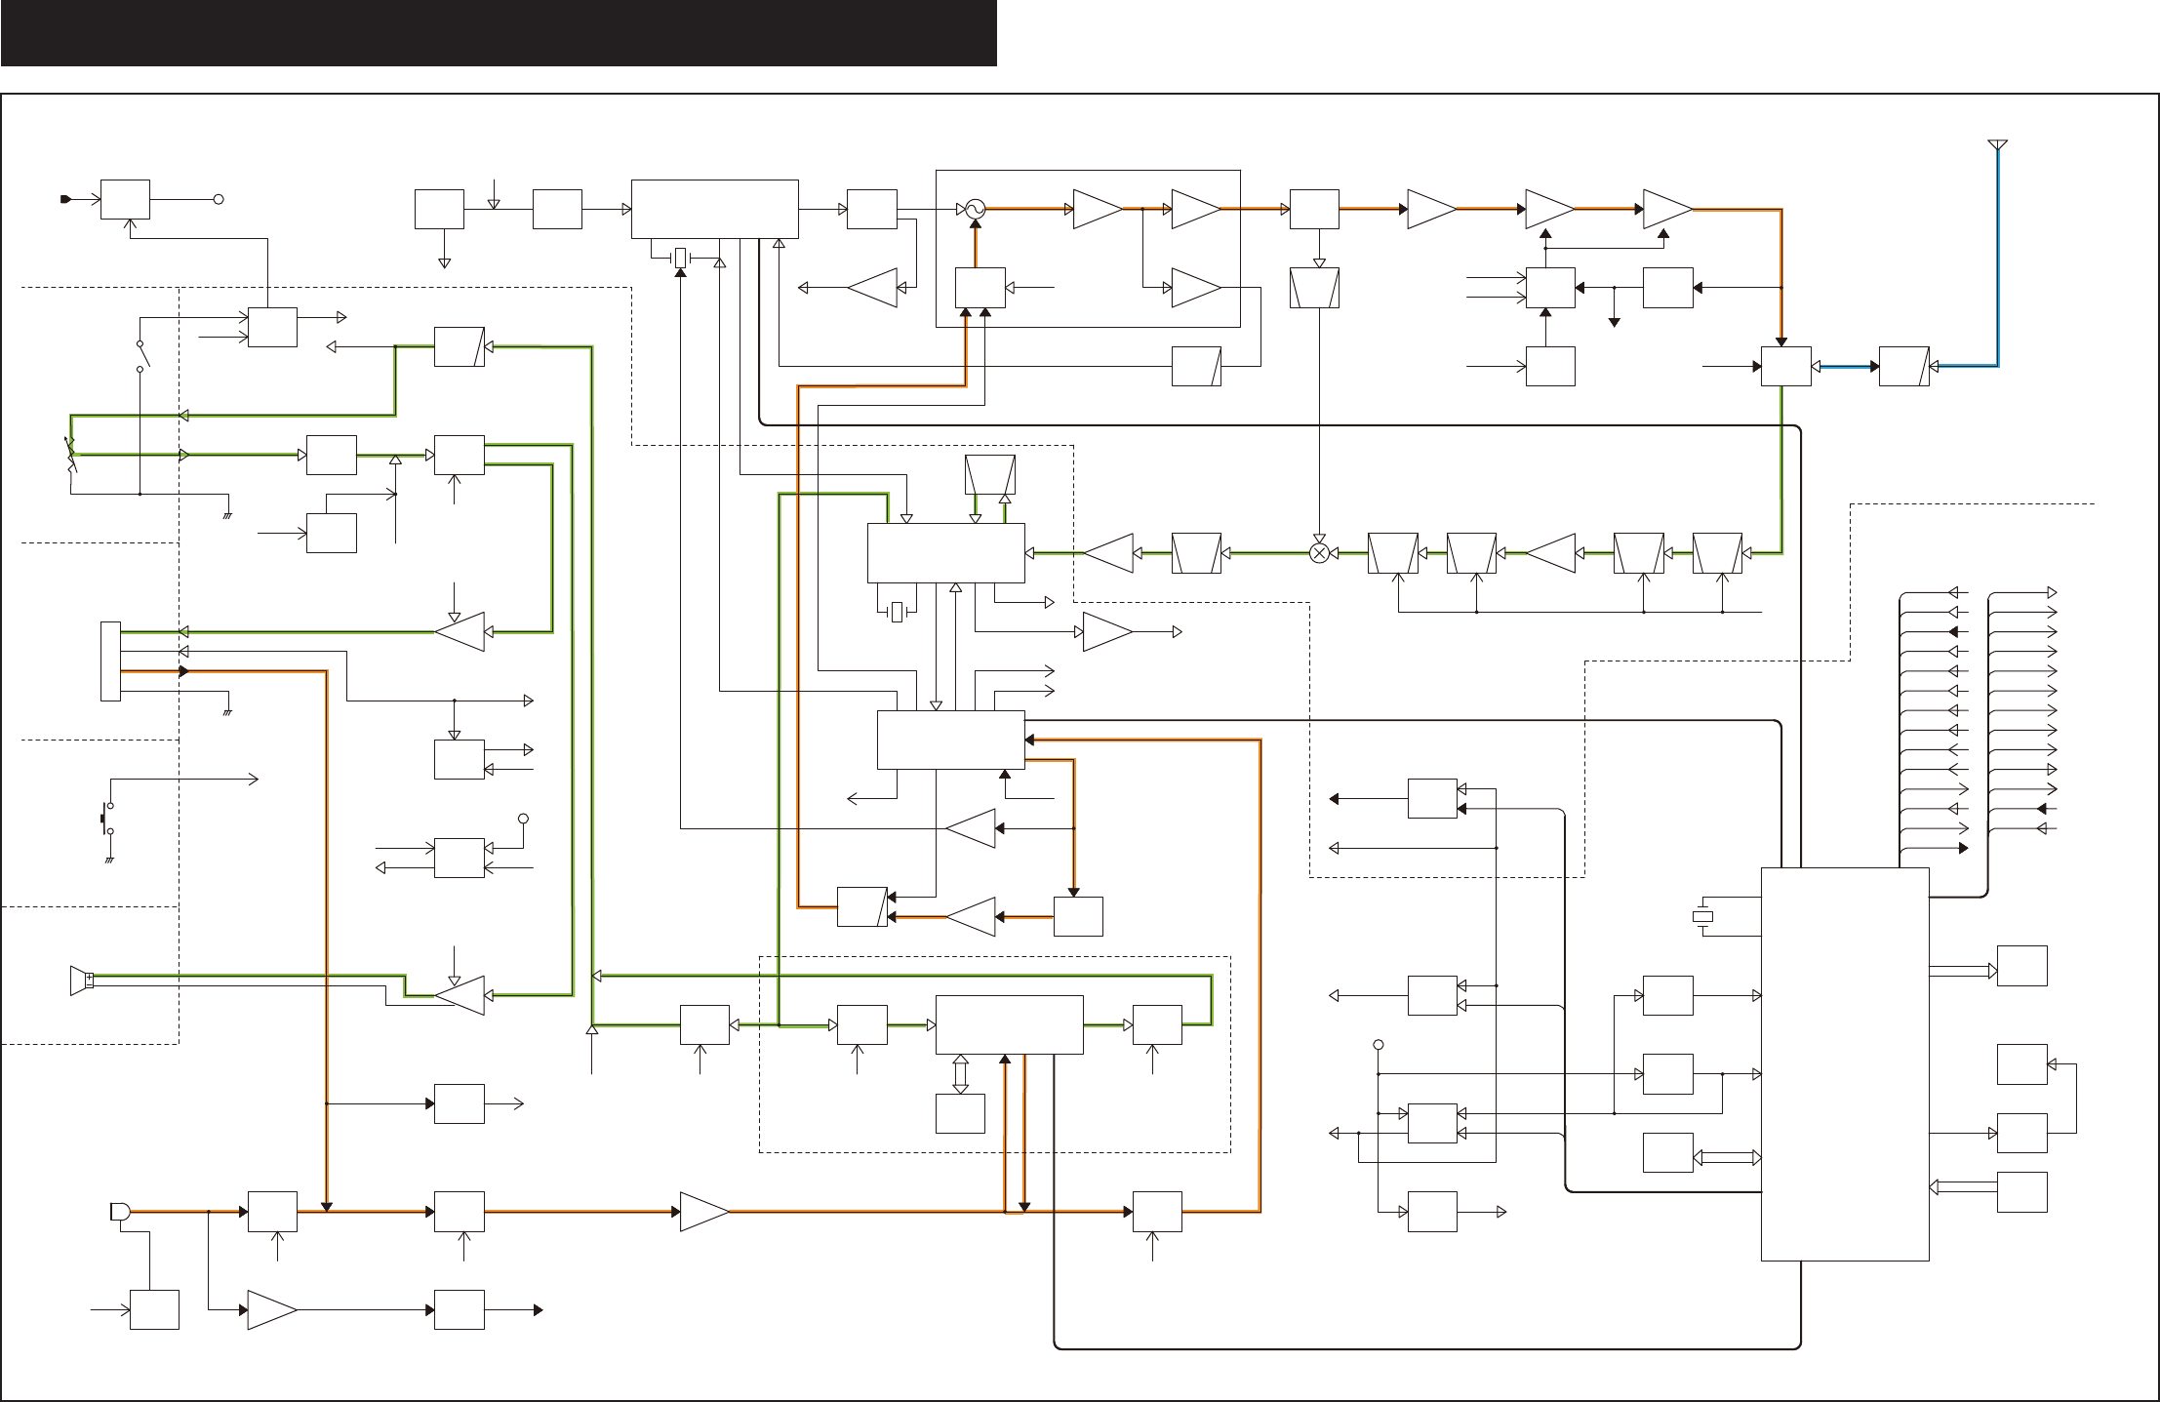Select the blue line running down from the antenna

[1997, 259]
